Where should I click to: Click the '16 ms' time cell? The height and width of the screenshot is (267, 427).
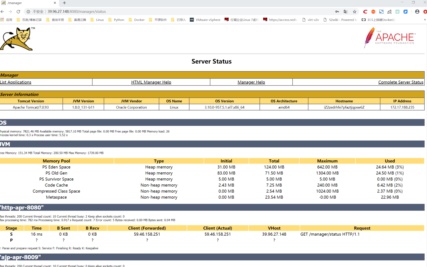tap(37, 234)
